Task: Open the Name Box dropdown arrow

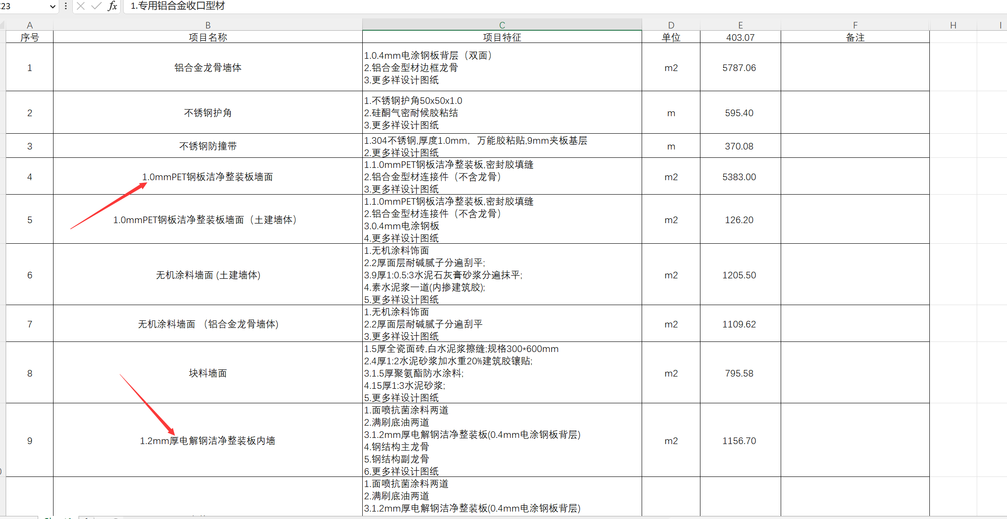Action: [x=53, y=6]
